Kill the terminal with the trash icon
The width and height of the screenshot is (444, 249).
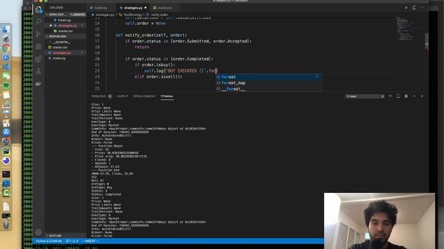click(406, 96)
